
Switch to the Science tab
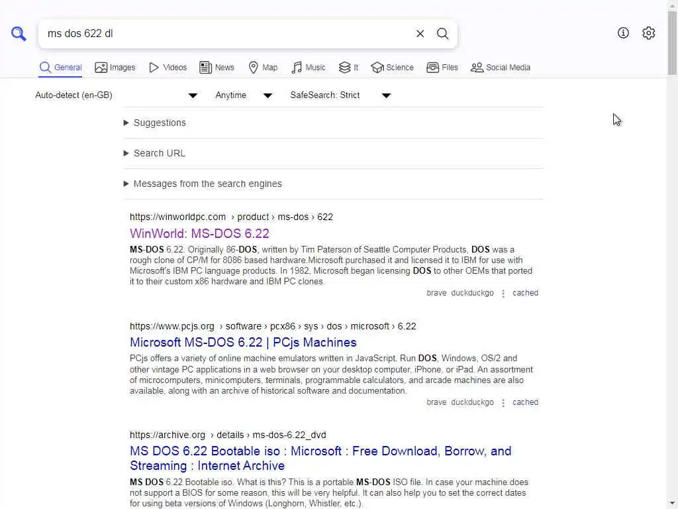tap(392, 68)
